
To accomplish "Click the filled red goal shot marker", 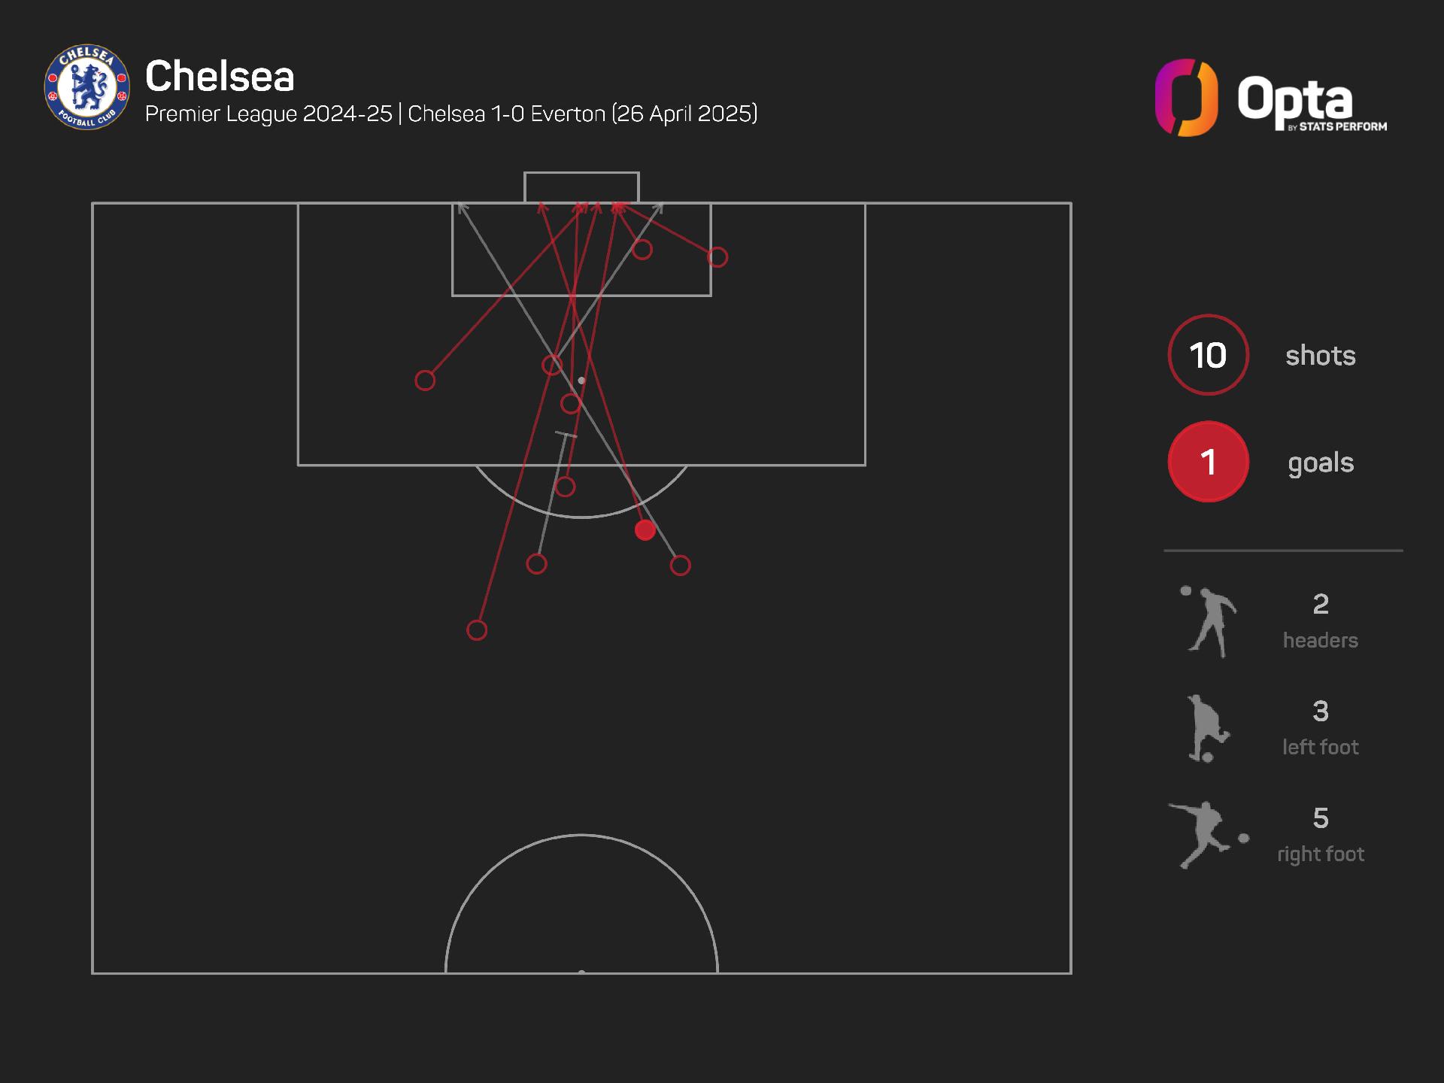I will [x=645, y=530].
